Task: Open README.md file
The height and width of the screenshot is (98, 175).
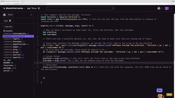Action: click(8, 63)
